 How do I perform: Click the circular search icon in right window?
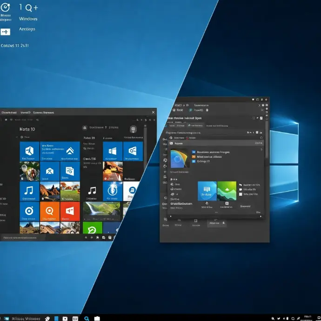pyautogui.click(x=261, y=138)
